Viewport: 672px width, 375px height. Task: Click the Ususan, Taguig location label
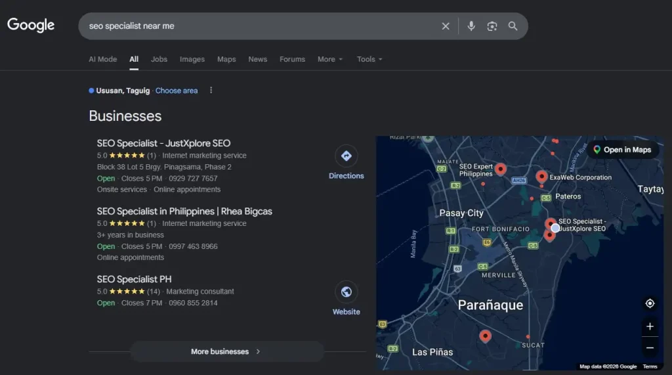coord(123,91)
